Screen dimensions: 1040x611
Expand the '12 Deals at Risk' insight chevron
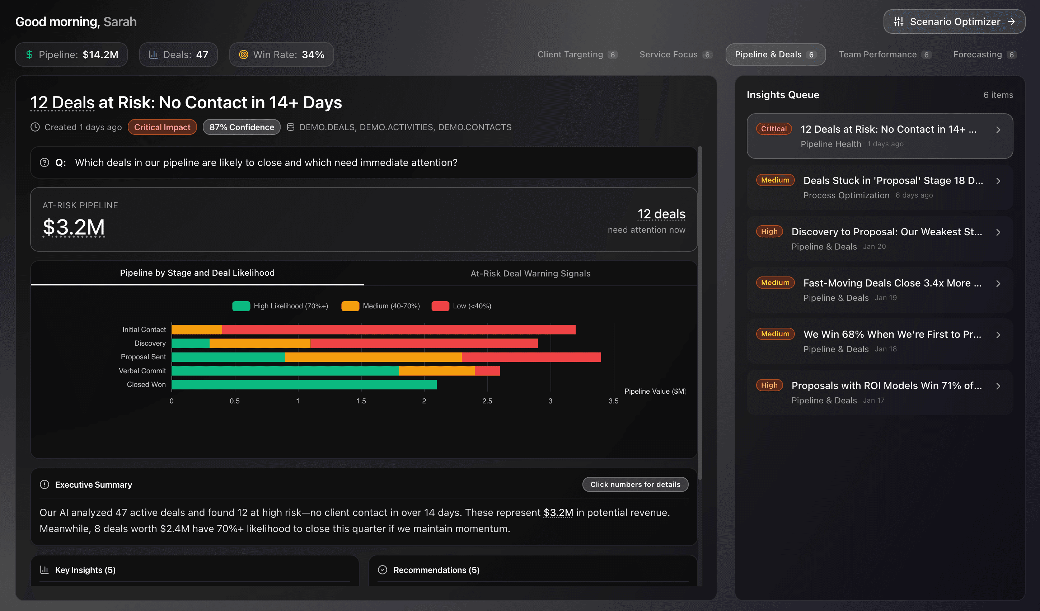click(x=998, y=129)
